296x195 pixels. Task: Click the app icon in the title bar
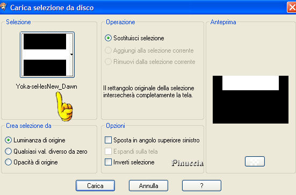coord(3,7)
